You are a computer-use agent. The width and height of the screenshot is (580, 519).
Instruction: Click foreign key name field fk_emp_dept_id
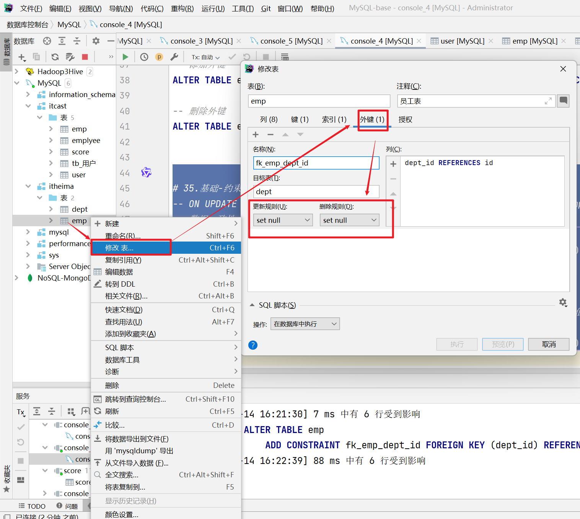point(316,163)
